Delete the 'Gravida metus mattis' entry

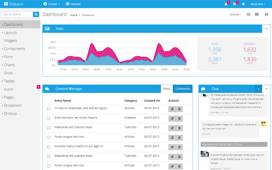point(180,147)
